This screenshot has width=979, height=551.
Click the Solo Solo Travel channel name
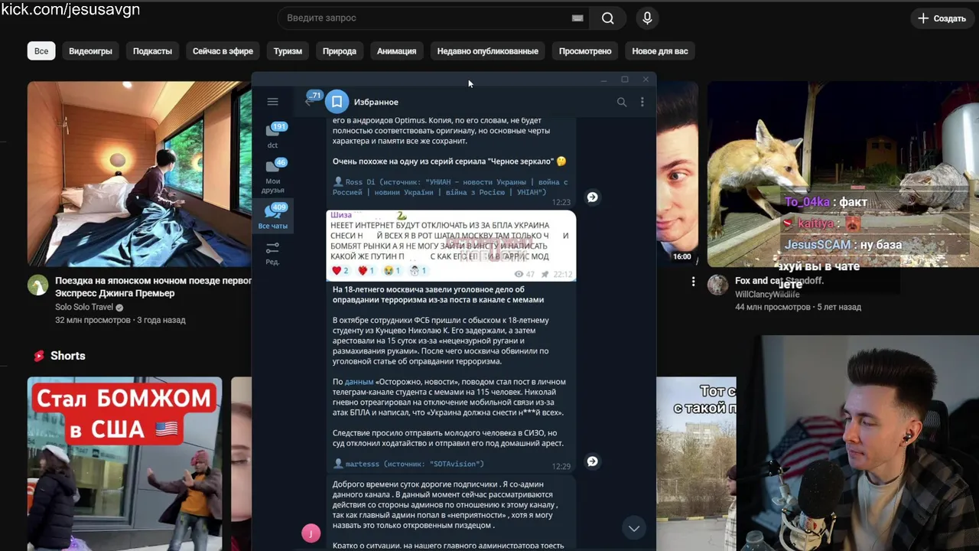84,307
